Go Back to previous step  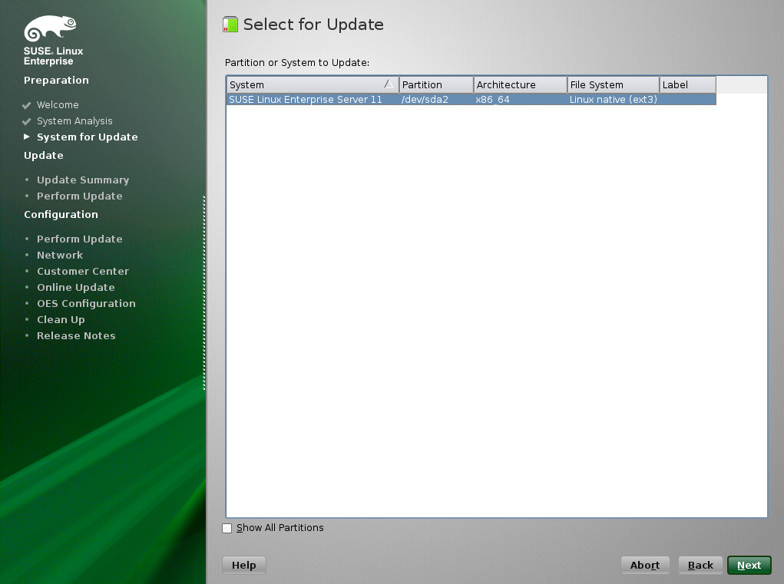[700, 565]
